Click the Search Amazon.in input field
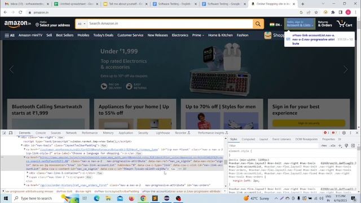 (x=170, y=24)
